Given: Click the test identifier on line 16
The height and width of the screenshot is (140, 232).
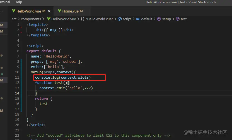Looking at the screenshot, I should 43,104.
